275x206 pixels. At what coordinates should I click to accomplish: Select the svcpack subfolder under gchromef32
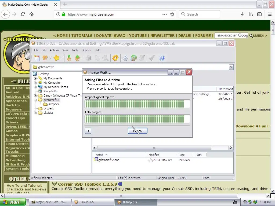pos(54,104)
